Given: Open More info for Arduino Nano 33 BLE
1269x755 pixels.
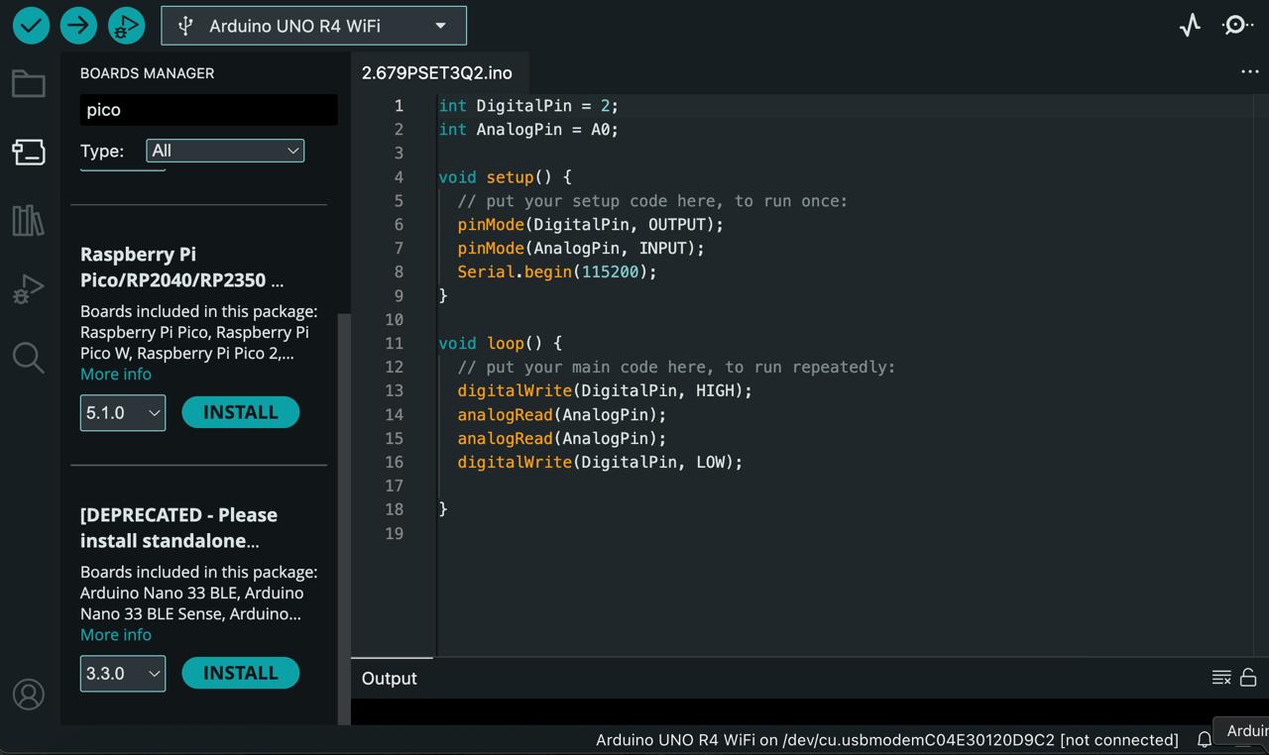Looking at the screenshot, I should 116,634.
